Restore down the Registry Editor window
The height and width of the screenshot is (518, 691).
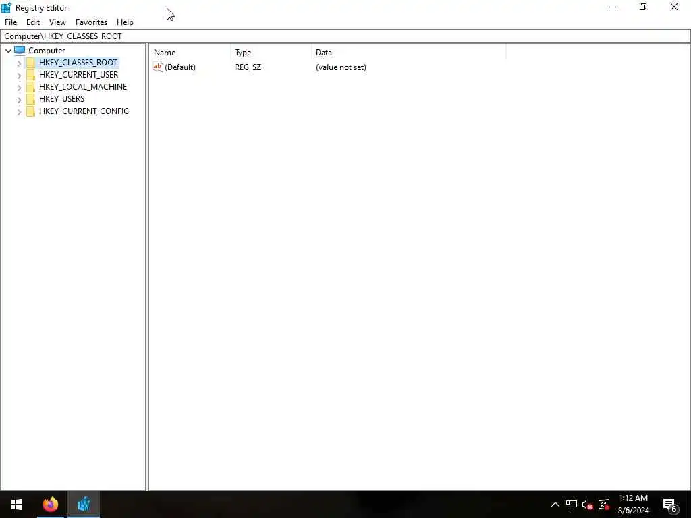[643, 7]
